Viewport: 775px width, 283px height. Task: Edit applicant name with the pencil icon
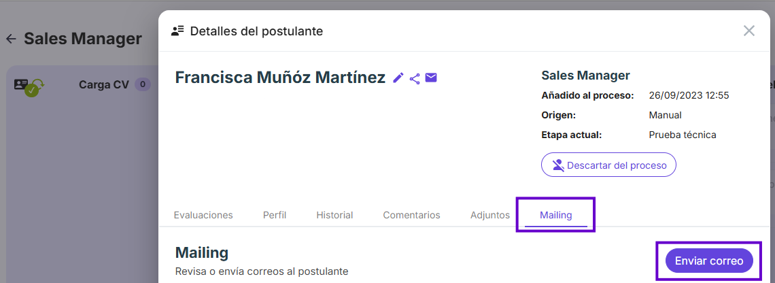click(398, 78)
